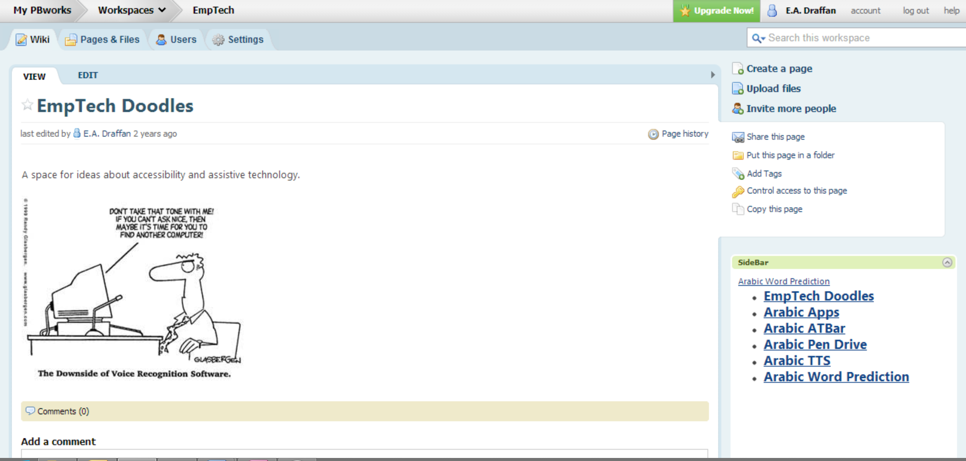Click the Upgrade Now! button
The width and height of the screenshot is (966, 461).
pyautogui.click(x=716, y=11)
